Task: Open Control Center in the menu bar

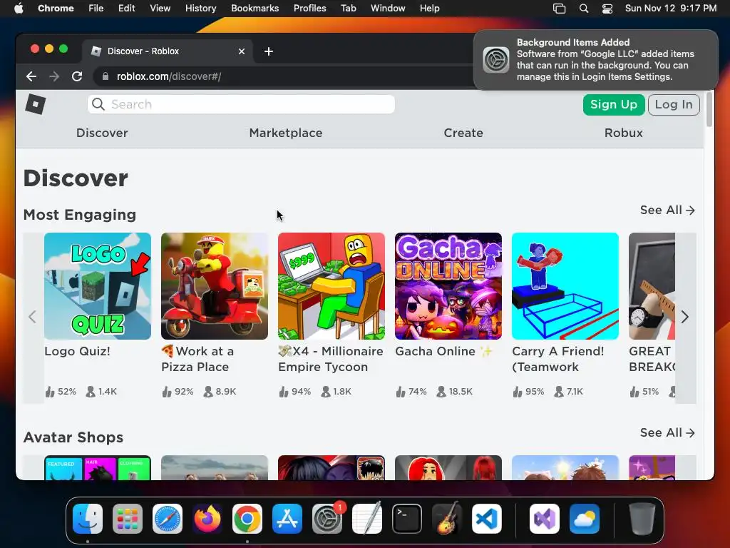Action: (607, 9)
